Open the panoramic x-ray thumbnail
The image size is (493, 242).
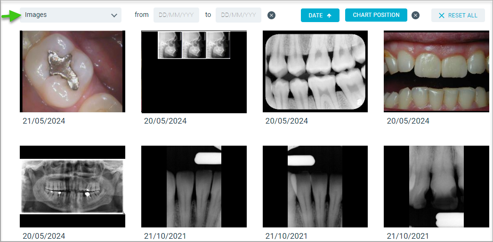(73, 187)
